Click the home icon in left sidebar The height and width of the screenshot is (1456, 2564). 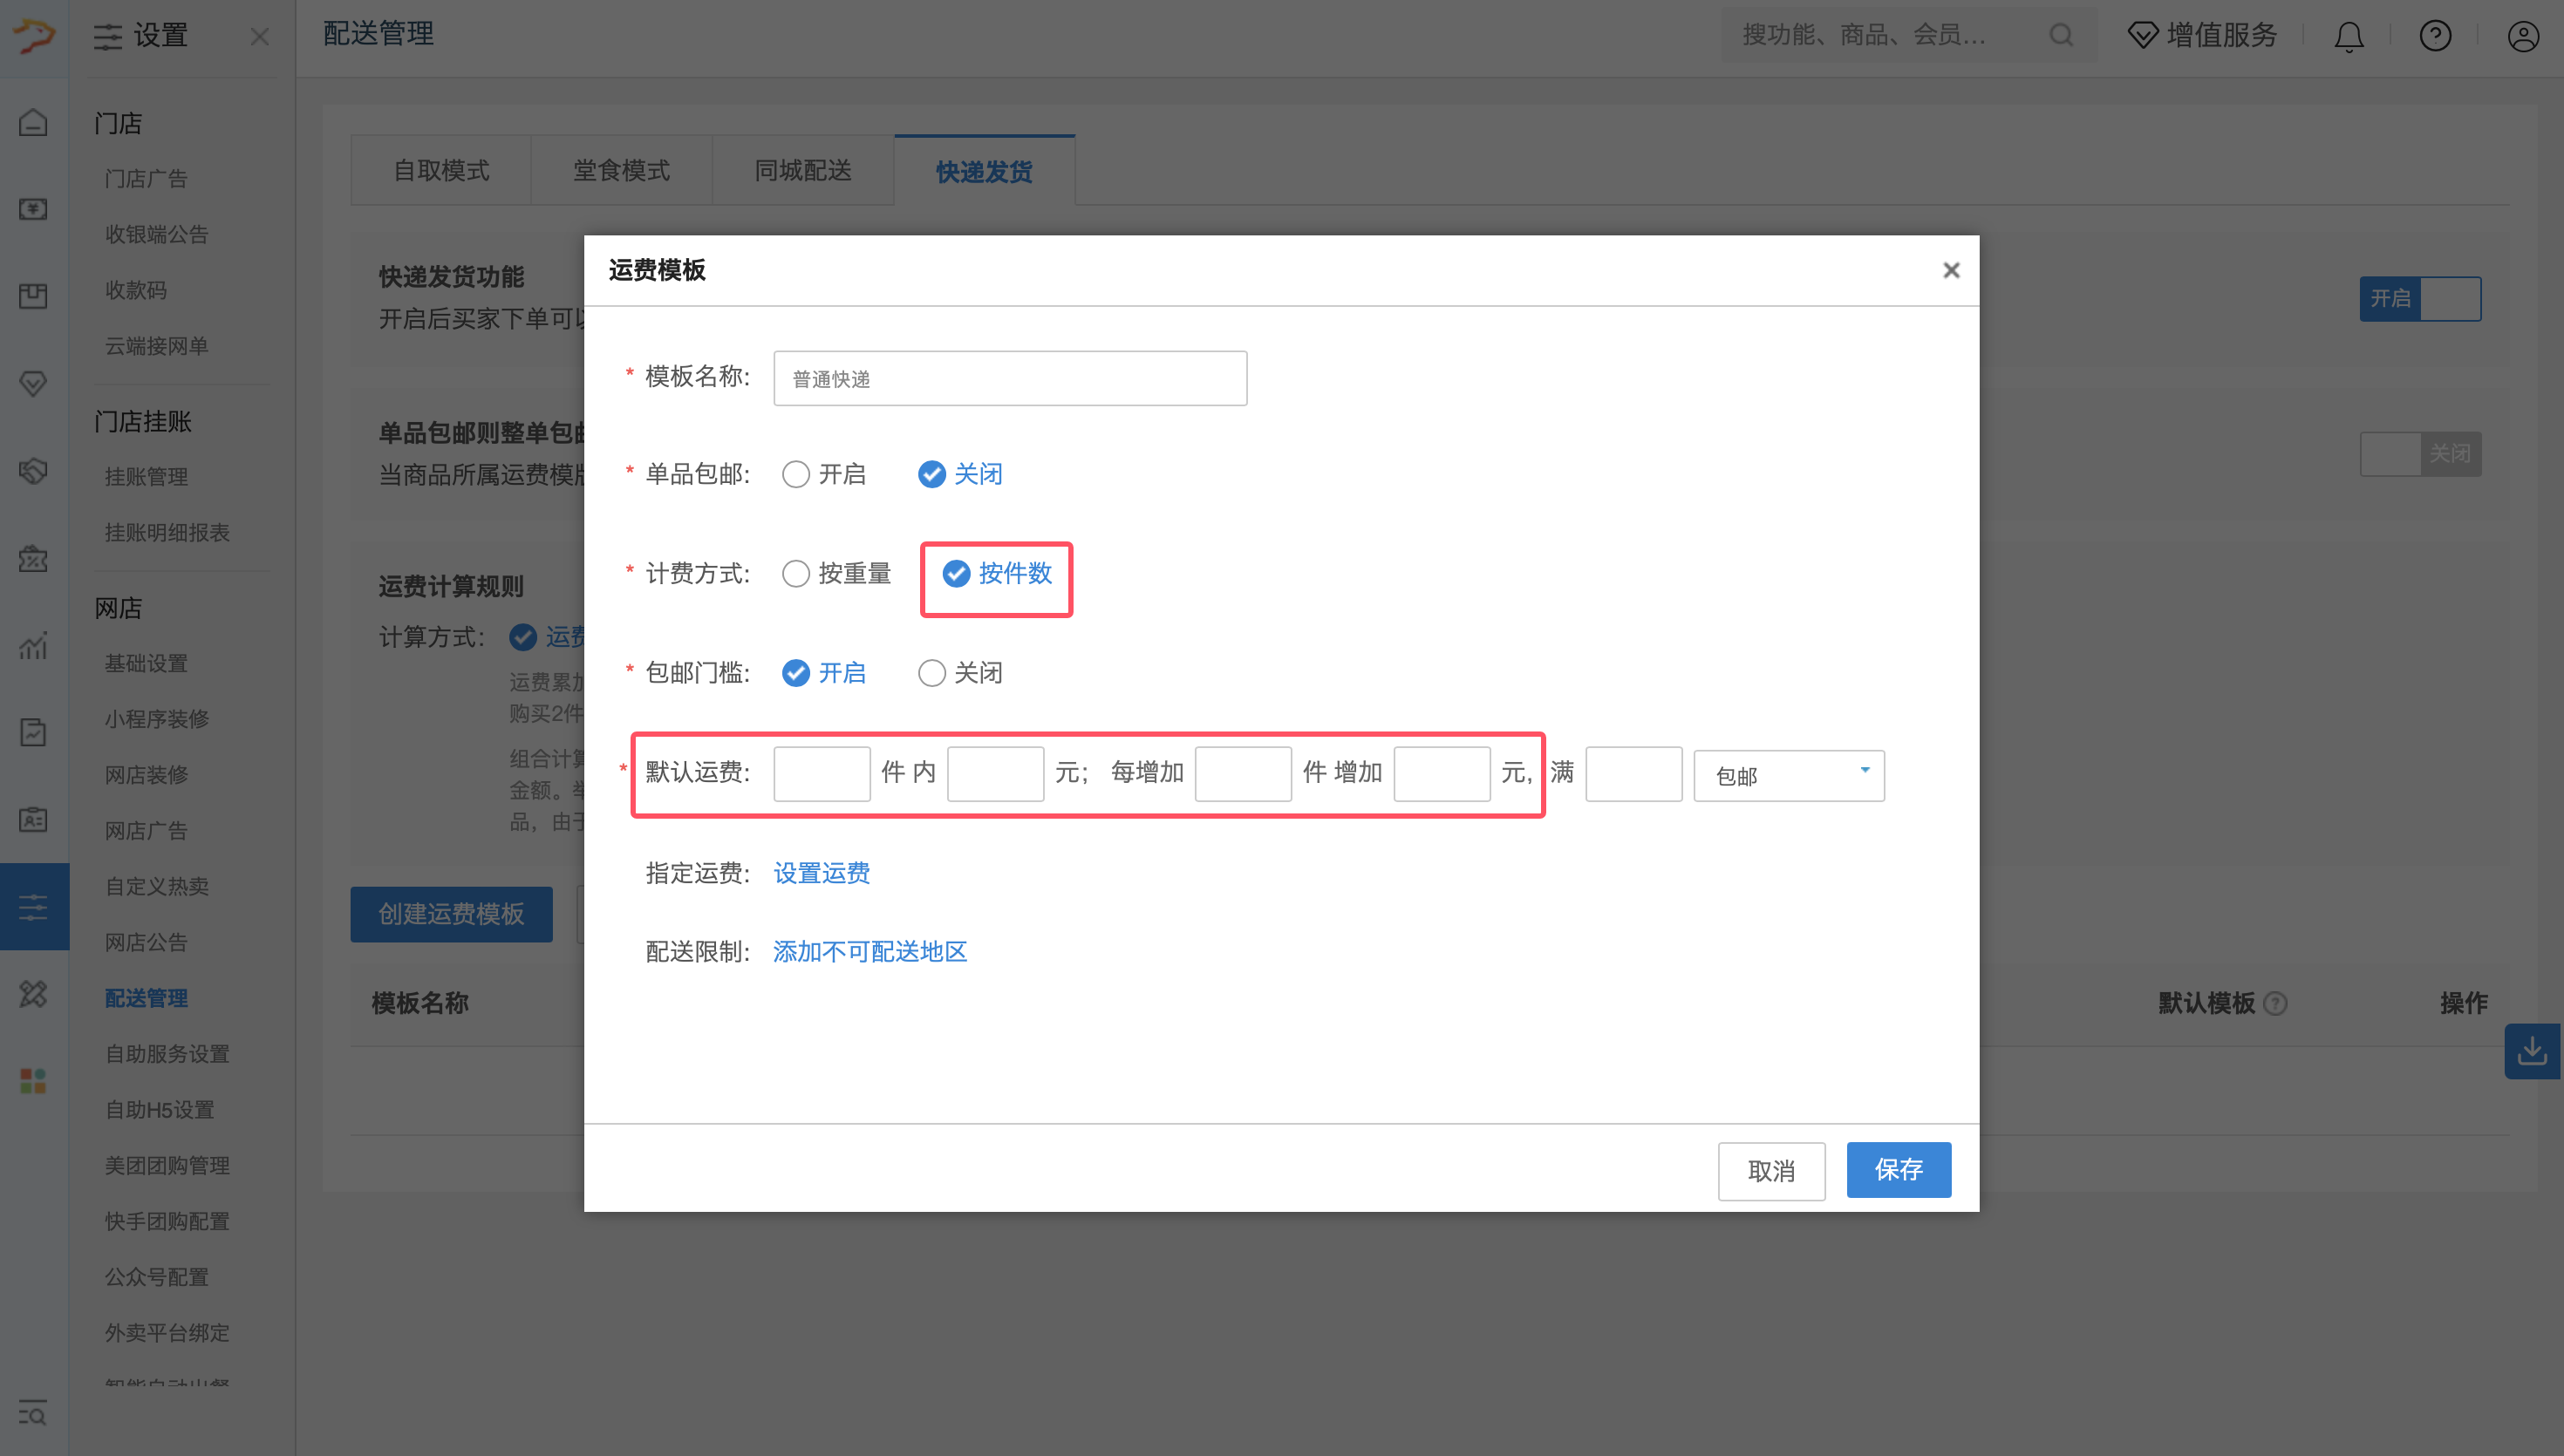(33, 122)
